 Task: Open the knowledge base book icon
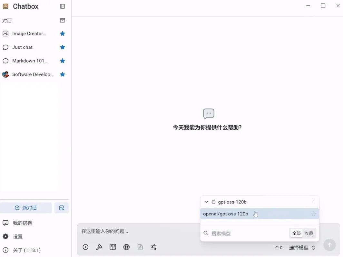(x=113, y=247)
